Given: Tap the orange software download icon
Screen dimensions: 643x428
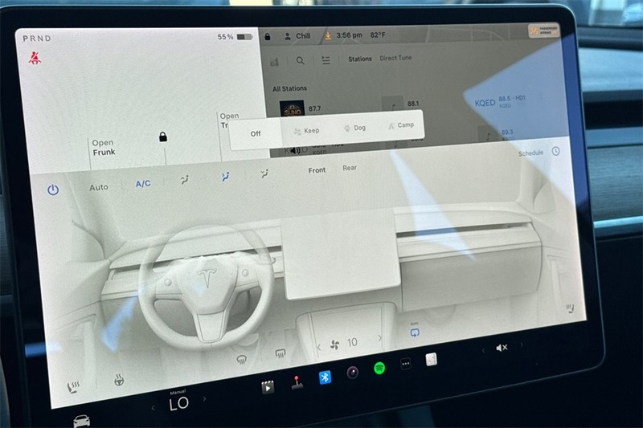Looking at the screenshot, I should (x=328, y=35).
